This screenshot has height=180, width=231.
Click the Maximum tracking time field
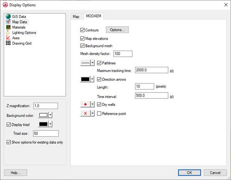point(152,70)
